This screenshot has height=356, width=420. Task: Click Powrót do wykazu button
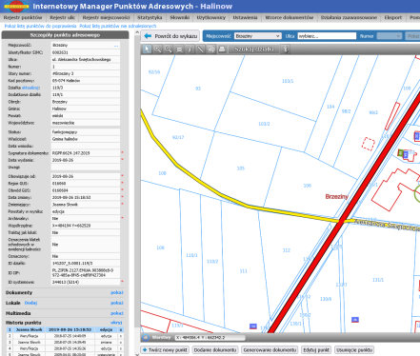click(x=170, y=36)
